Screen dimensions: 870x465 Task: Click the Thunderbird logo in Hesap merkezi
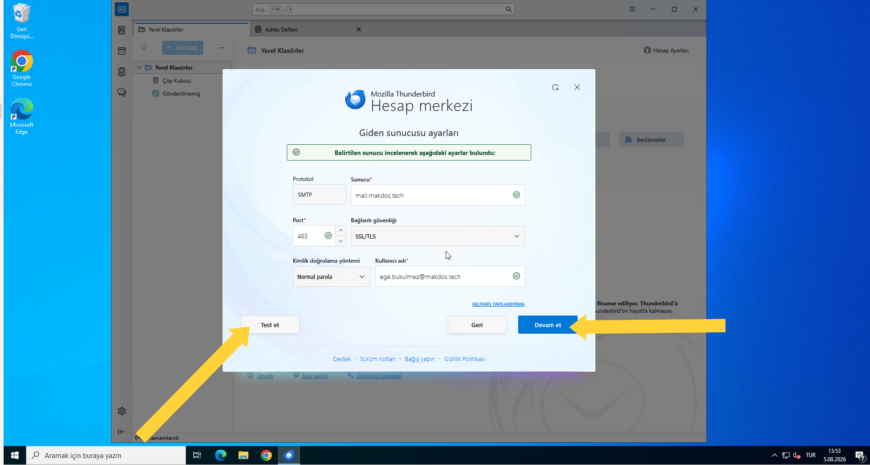[356, 100]
